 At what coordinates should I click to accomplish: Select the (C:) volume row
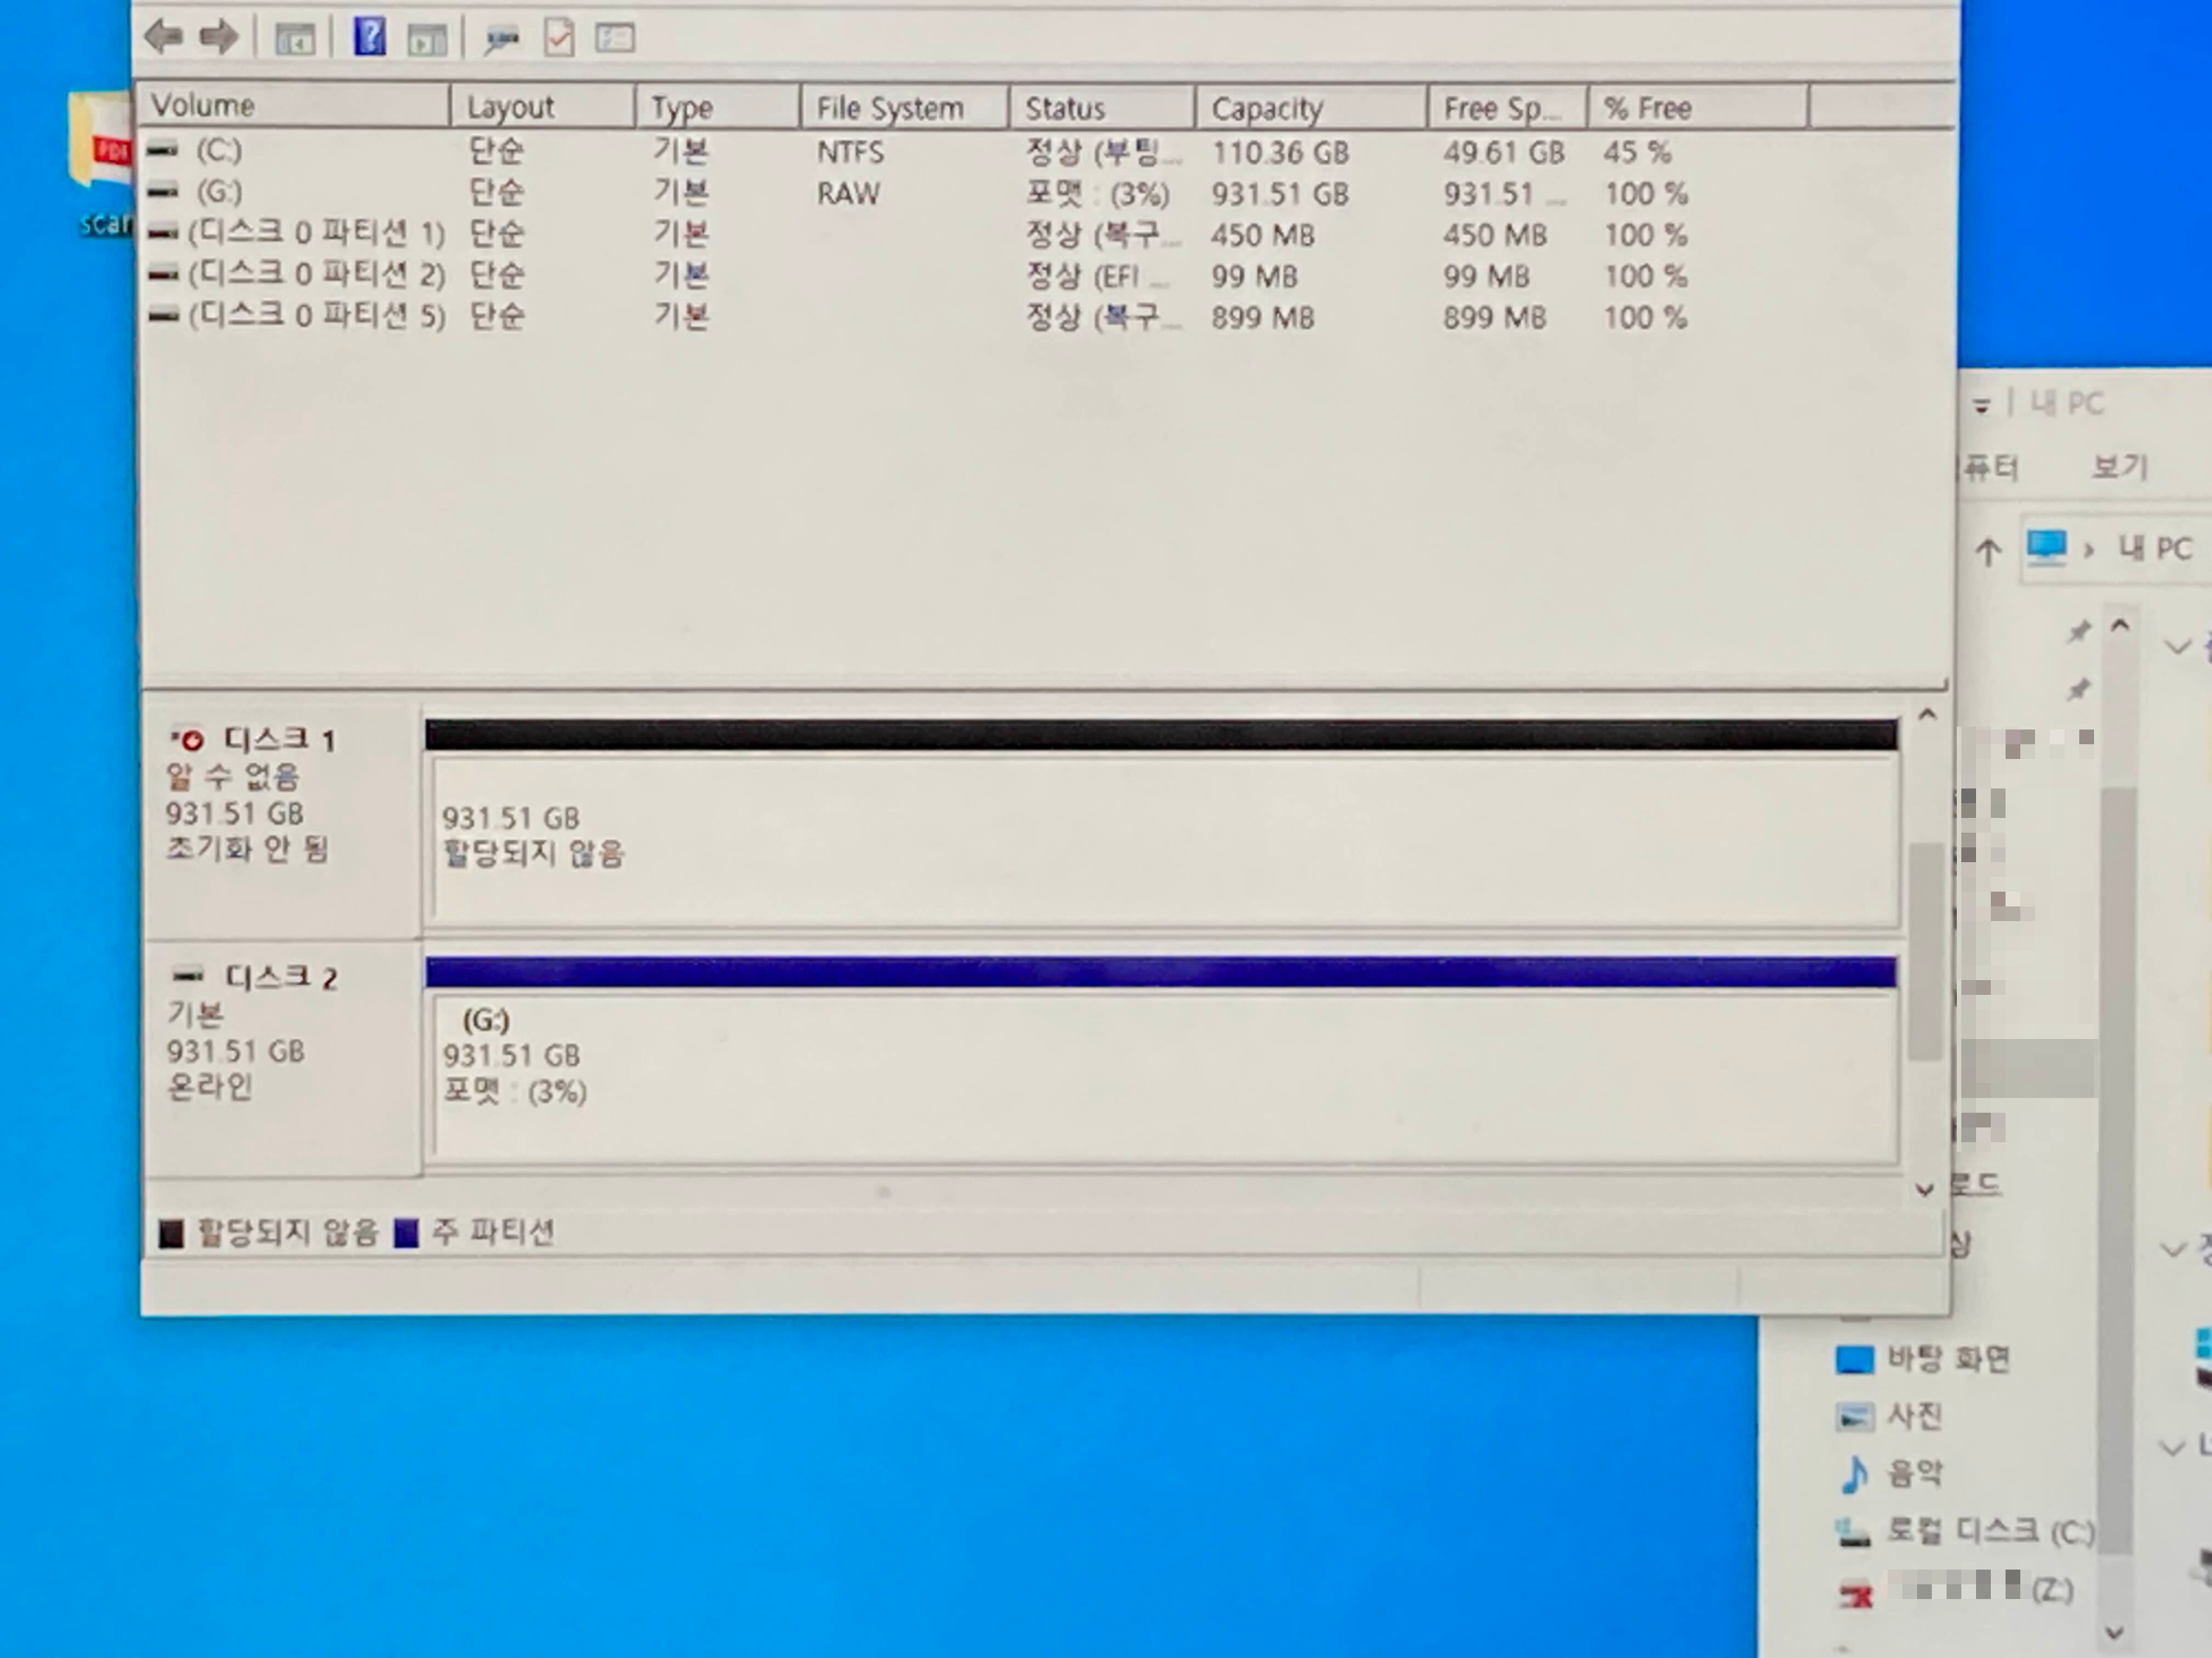click(219, 151)
